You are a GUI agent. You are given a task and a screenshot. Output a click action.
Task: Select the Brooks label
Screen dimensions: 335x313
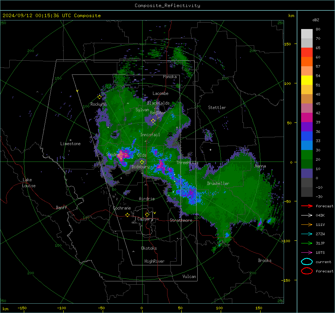pos(265,261)
